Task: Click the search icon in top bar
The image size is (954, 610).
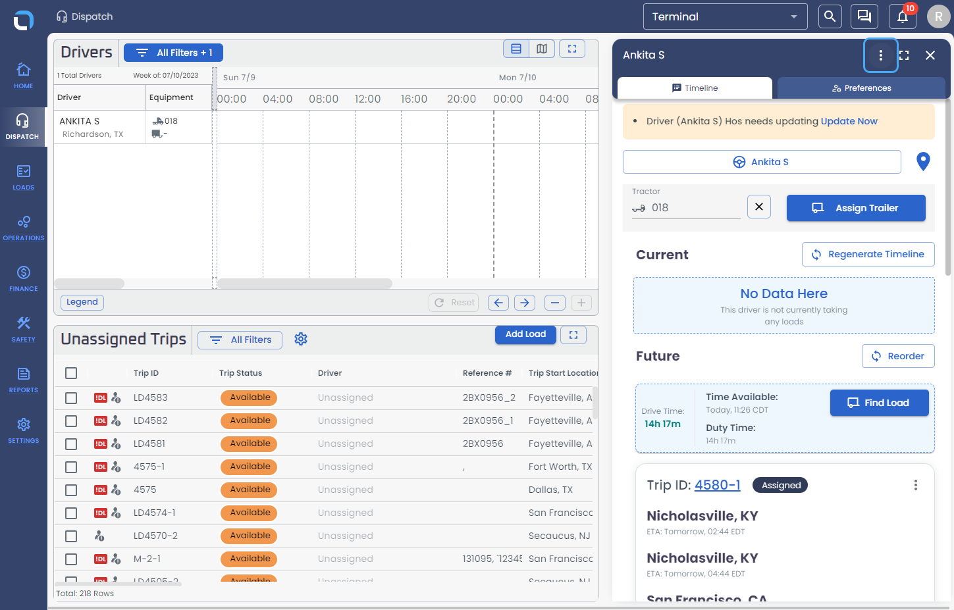Action: [x=830, y=16]
